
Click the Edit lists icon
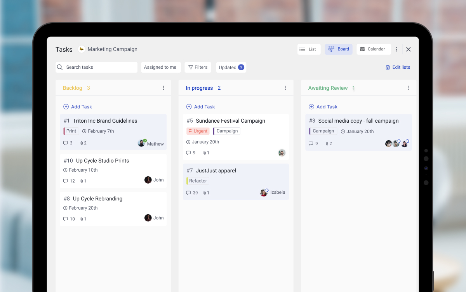(x=387, y=67)
